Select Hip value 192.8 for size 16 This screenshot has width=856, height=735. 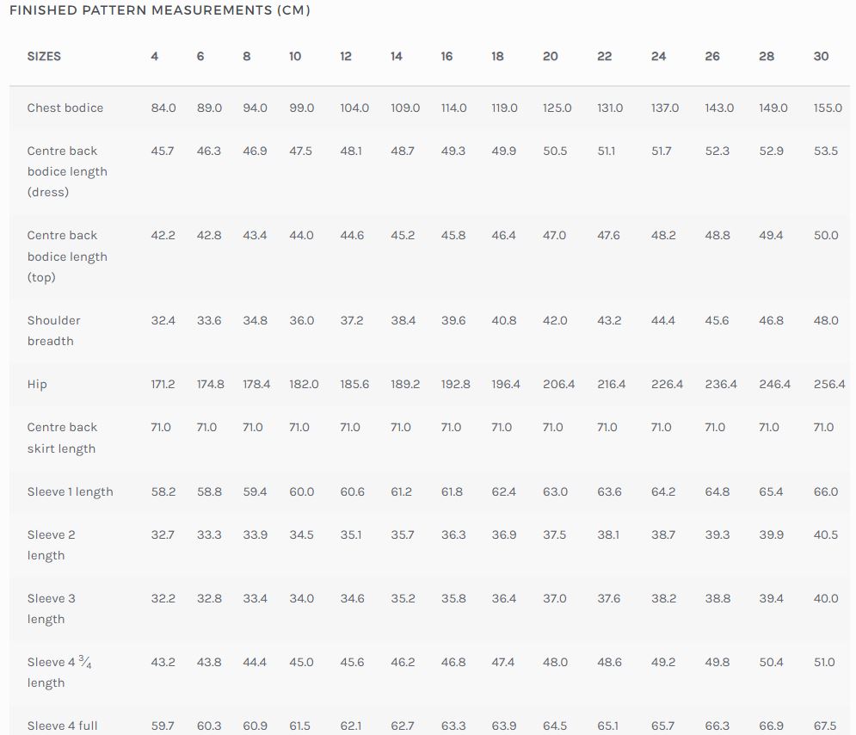[x=455, y=384]
